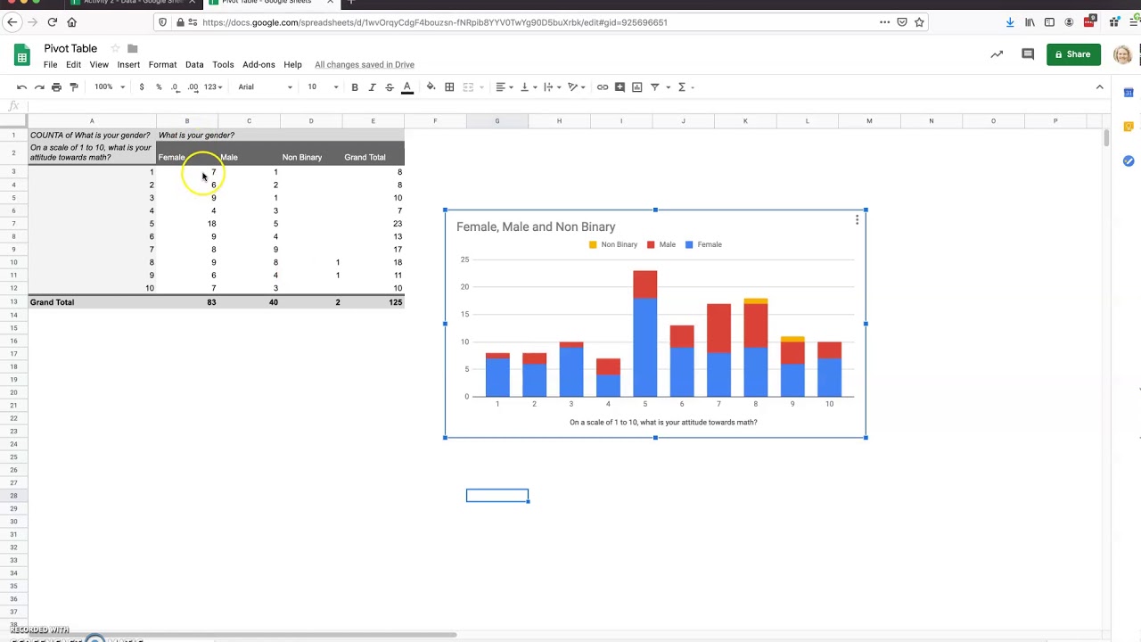Select column G header
The image size is (1141, 642).
coord(497,120)
